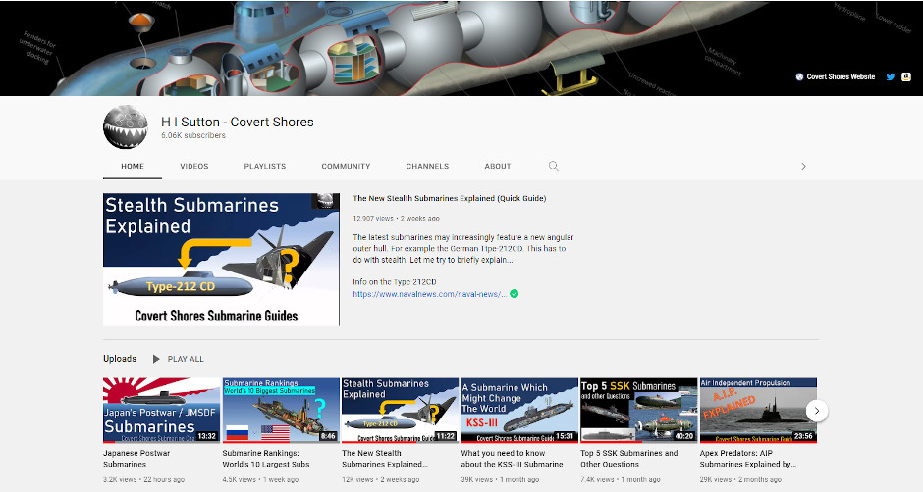Image resolution: width=923 pixels, height=492 pixels.
Task: Click 'What you need to know about the KSS-III Submarine' title
Action: [513, 459]
